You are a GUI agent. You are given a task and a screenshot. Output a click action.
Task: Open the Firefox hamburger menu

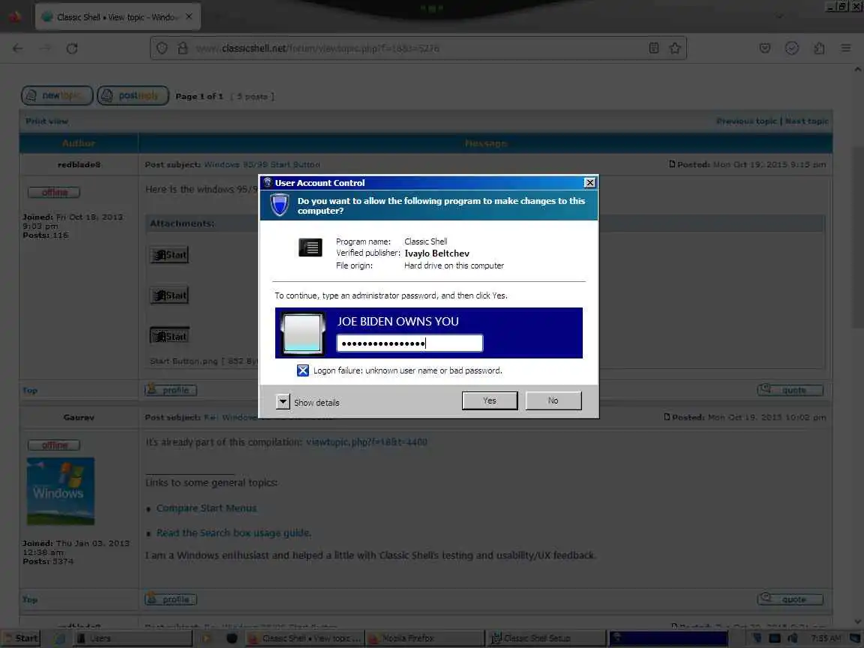(x=846, y=49)
